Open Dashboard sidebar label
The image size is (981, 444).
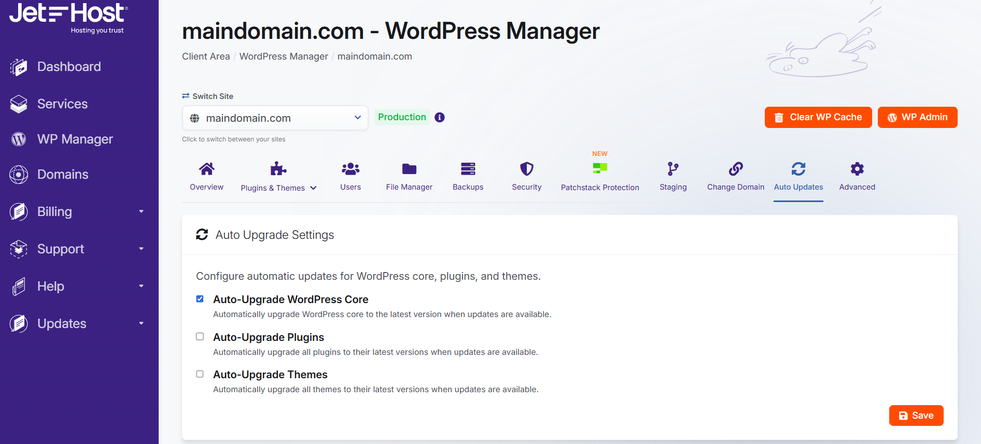click(69, 67)
